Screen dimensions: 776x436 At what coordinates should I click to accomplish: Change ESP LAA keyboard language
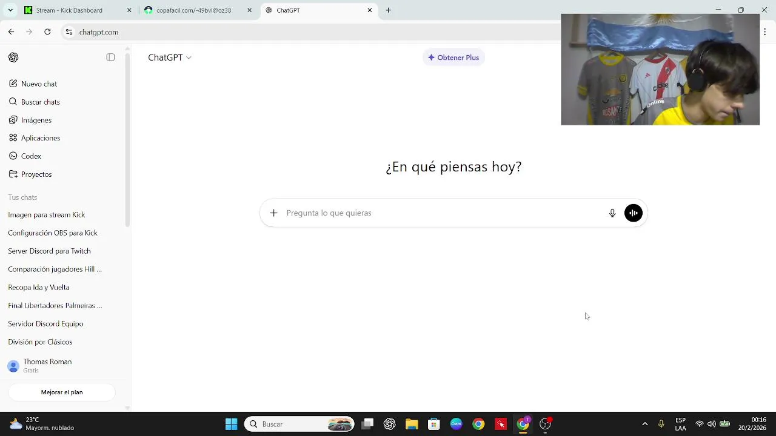point(681,424)
